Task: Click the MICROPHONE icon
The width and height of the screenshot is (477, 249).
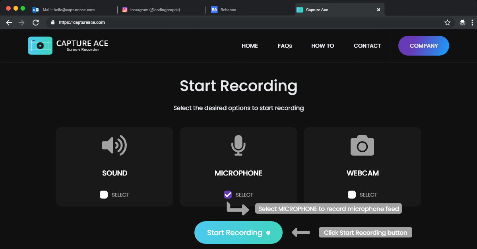Action: [238, 145]
